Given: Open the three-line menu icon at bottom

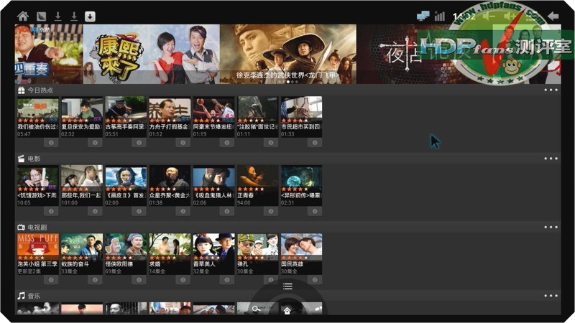Looking at the screenshot, I should 287,286.
